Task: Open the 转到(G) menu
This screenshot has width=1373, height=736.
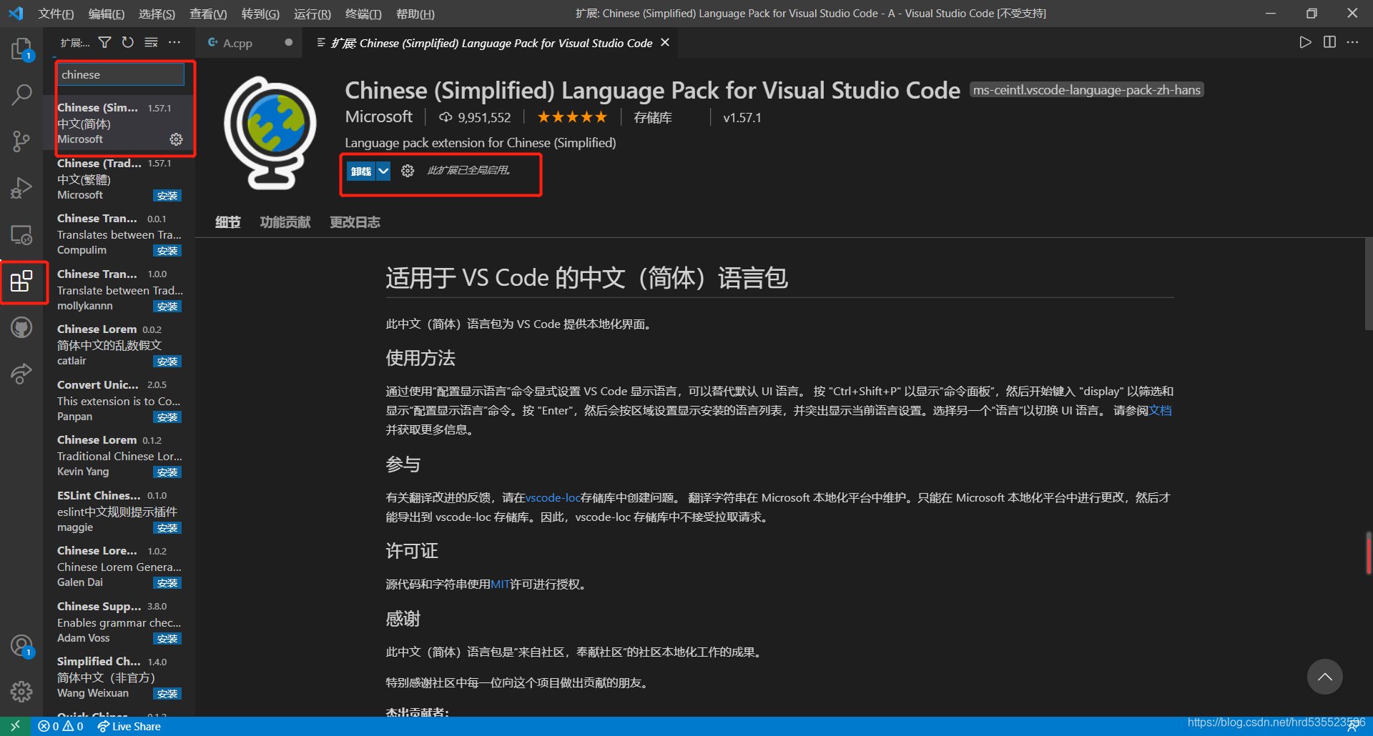Action: click(x=260, y=14)
